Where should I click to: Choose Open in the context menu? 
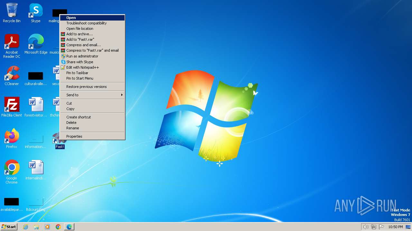click(x=92, y=18)
